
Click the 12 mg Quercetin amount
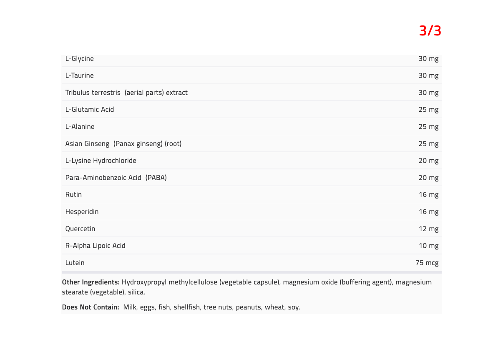pos(428,229)
